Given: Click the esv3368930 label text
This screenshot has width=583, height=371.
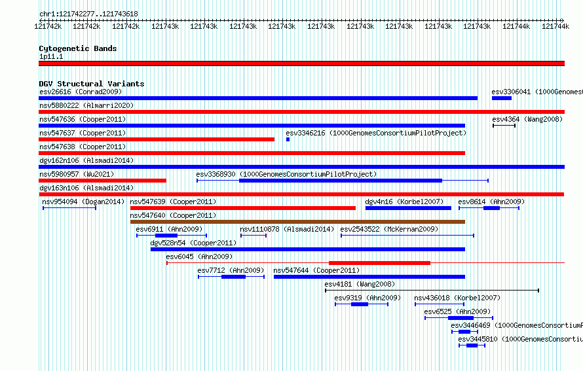Looking at the screenshot, I should tap(287, 174).
